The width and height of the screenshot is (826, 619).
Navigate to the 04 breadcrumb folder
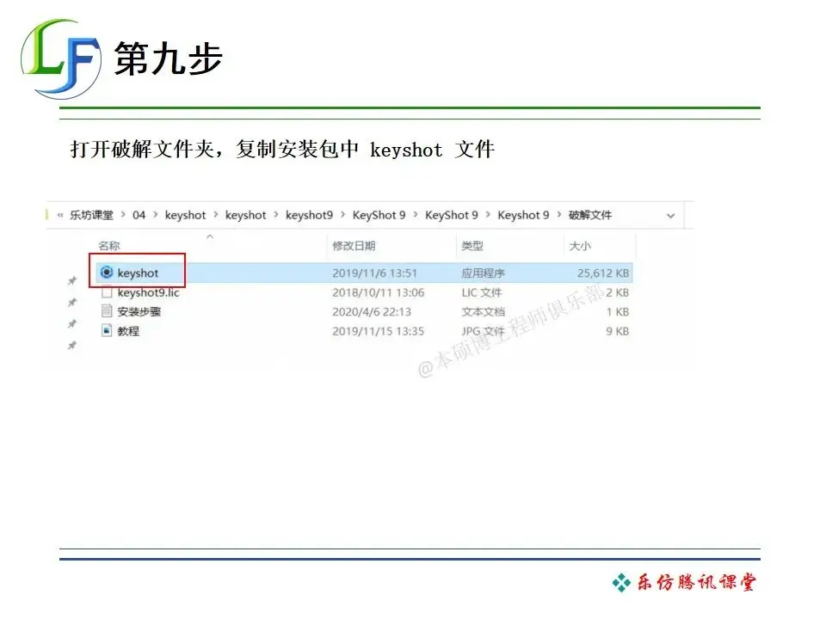pos(139,215)
